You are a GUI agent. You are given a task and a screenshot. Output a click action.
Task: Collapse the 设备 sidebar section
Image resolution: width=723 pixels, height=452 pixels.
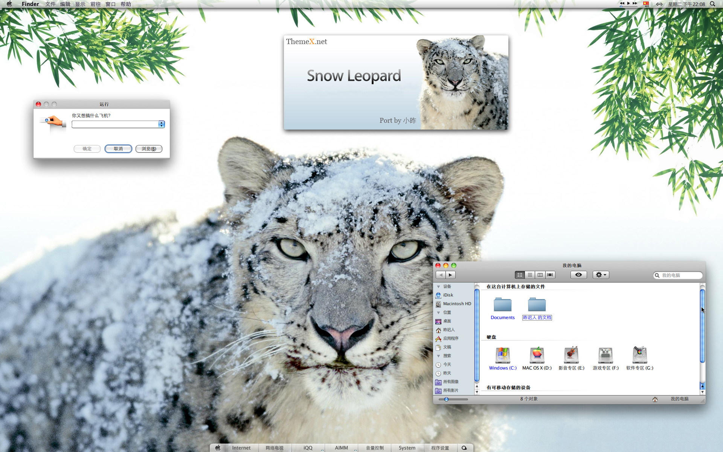coord(438,287)
